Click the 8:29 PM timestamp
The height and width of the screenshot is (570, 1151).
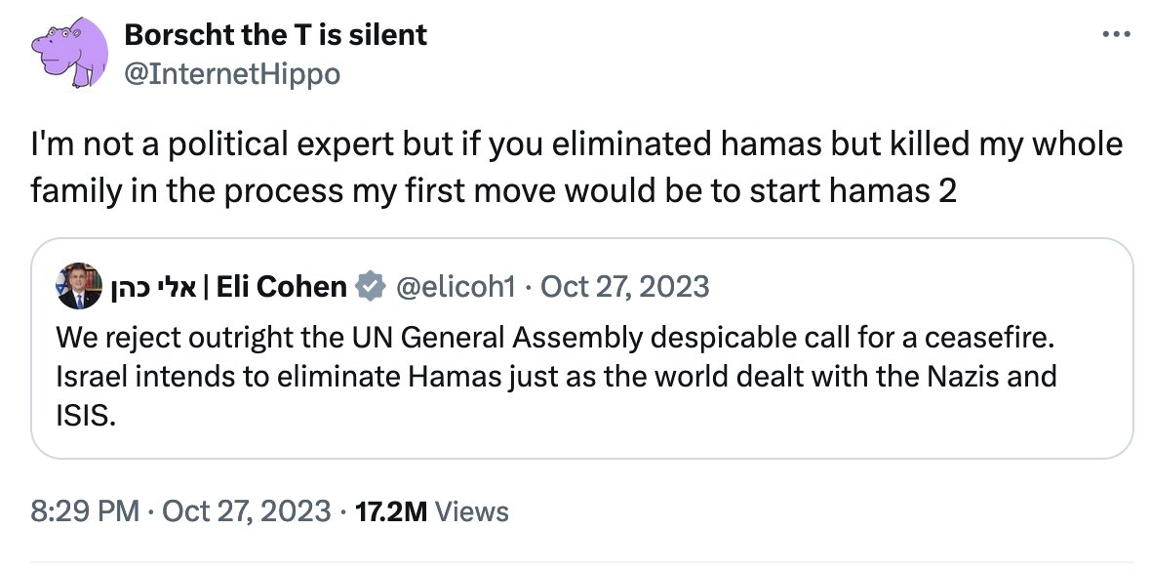(x=85, y=510)
